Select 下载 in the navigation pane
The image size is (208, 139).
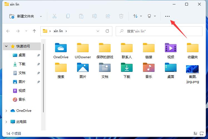[x=22, y=64]
